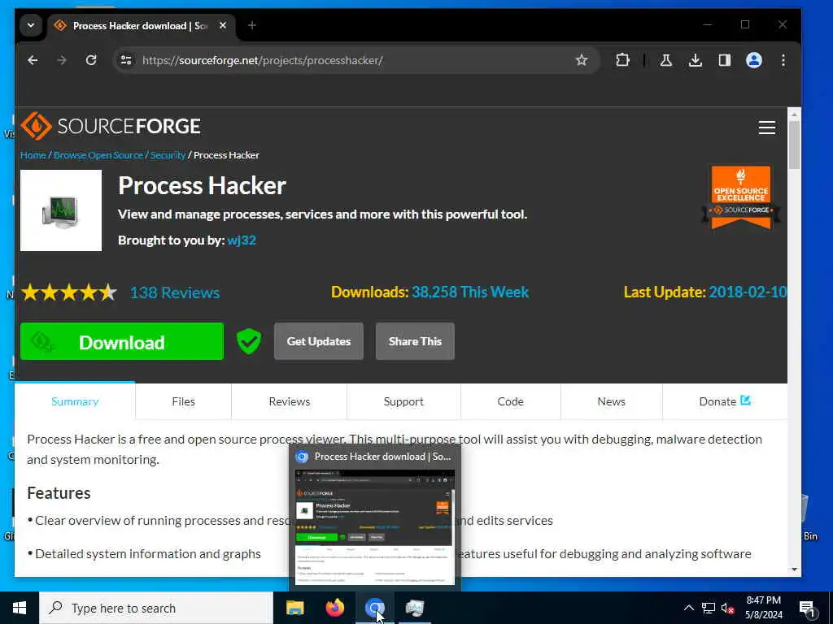833x624 pixels.
Task: Click the muted volume tray icon
Action: pos(727,608)
